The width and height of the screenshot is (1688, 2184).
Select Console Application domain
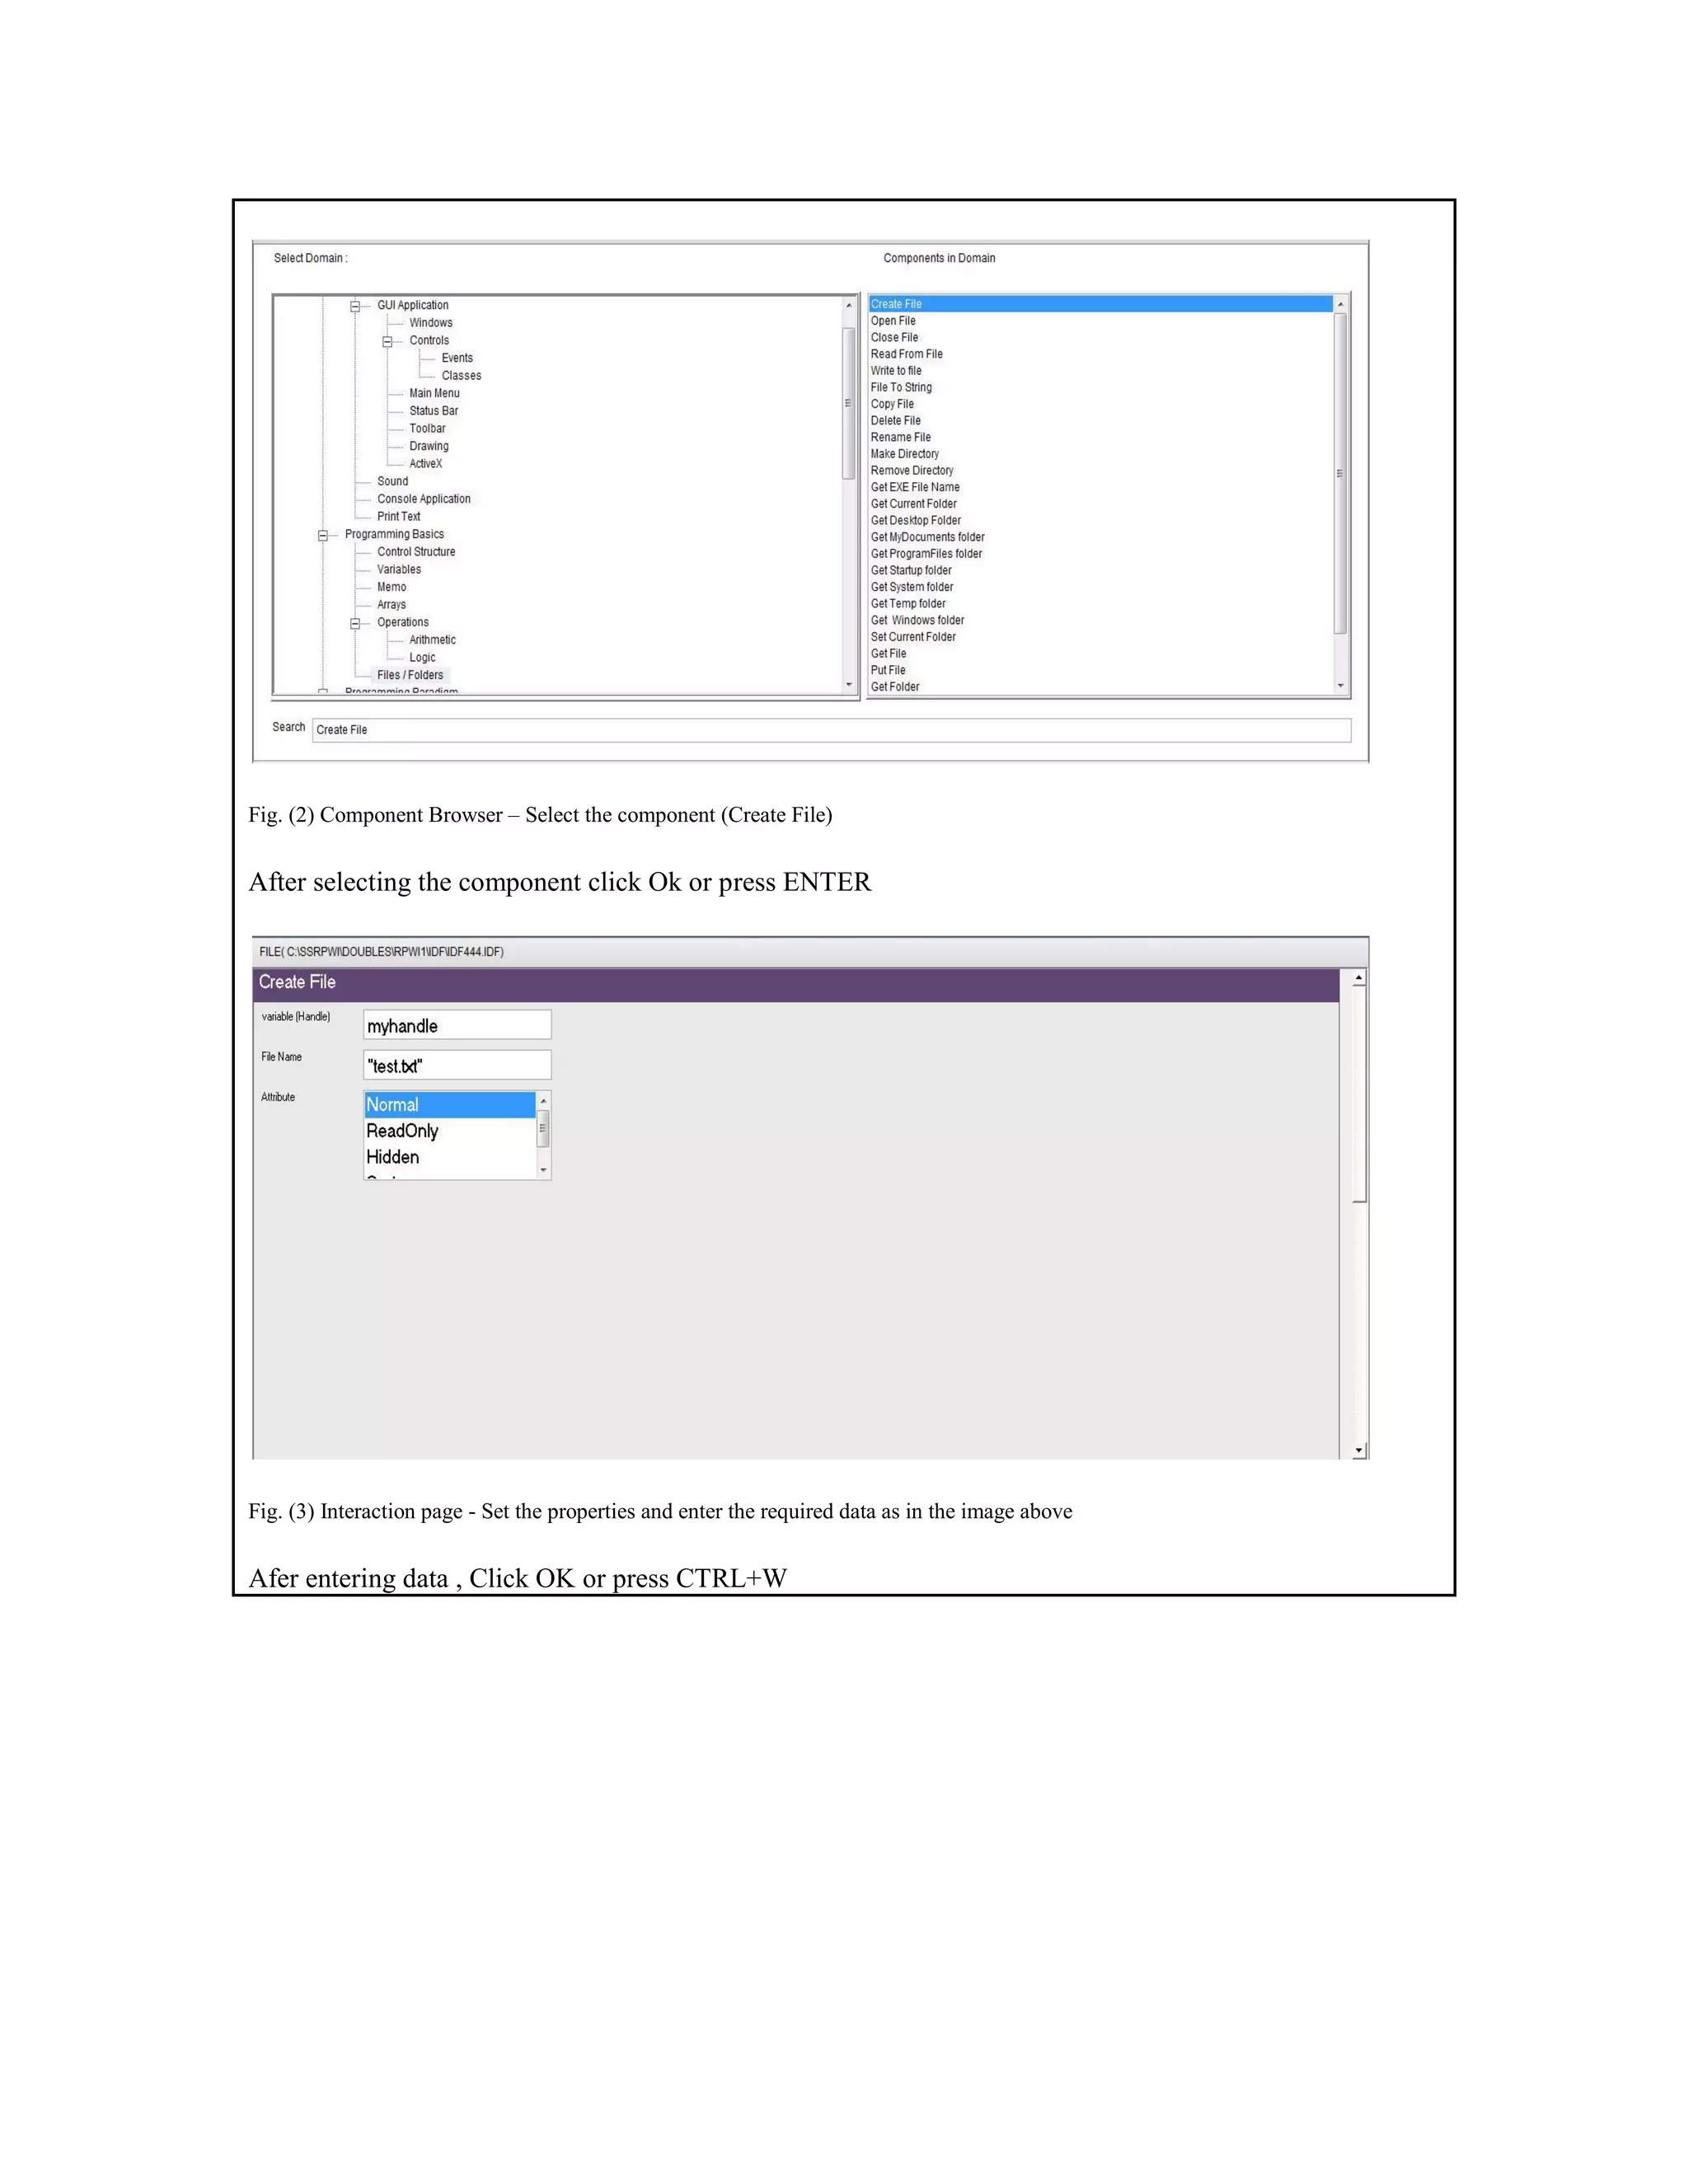[x=423, y=499]
